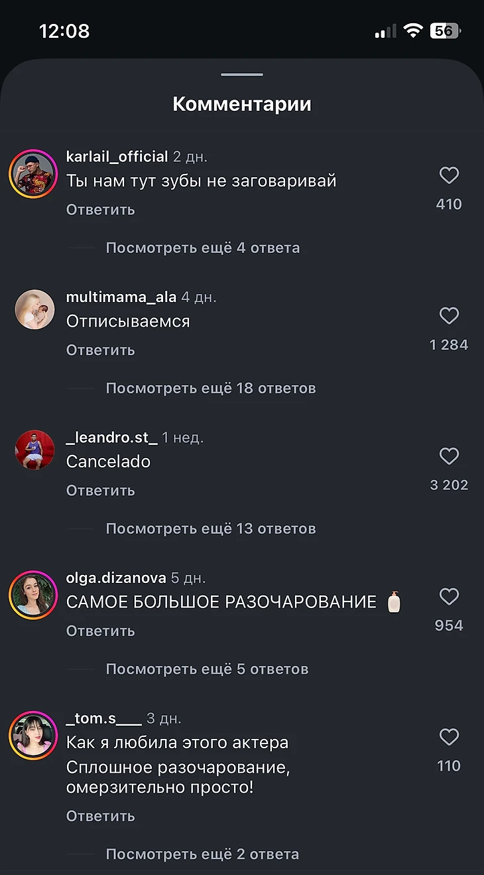Open karlail_official's profile picture

pos(33,174)
